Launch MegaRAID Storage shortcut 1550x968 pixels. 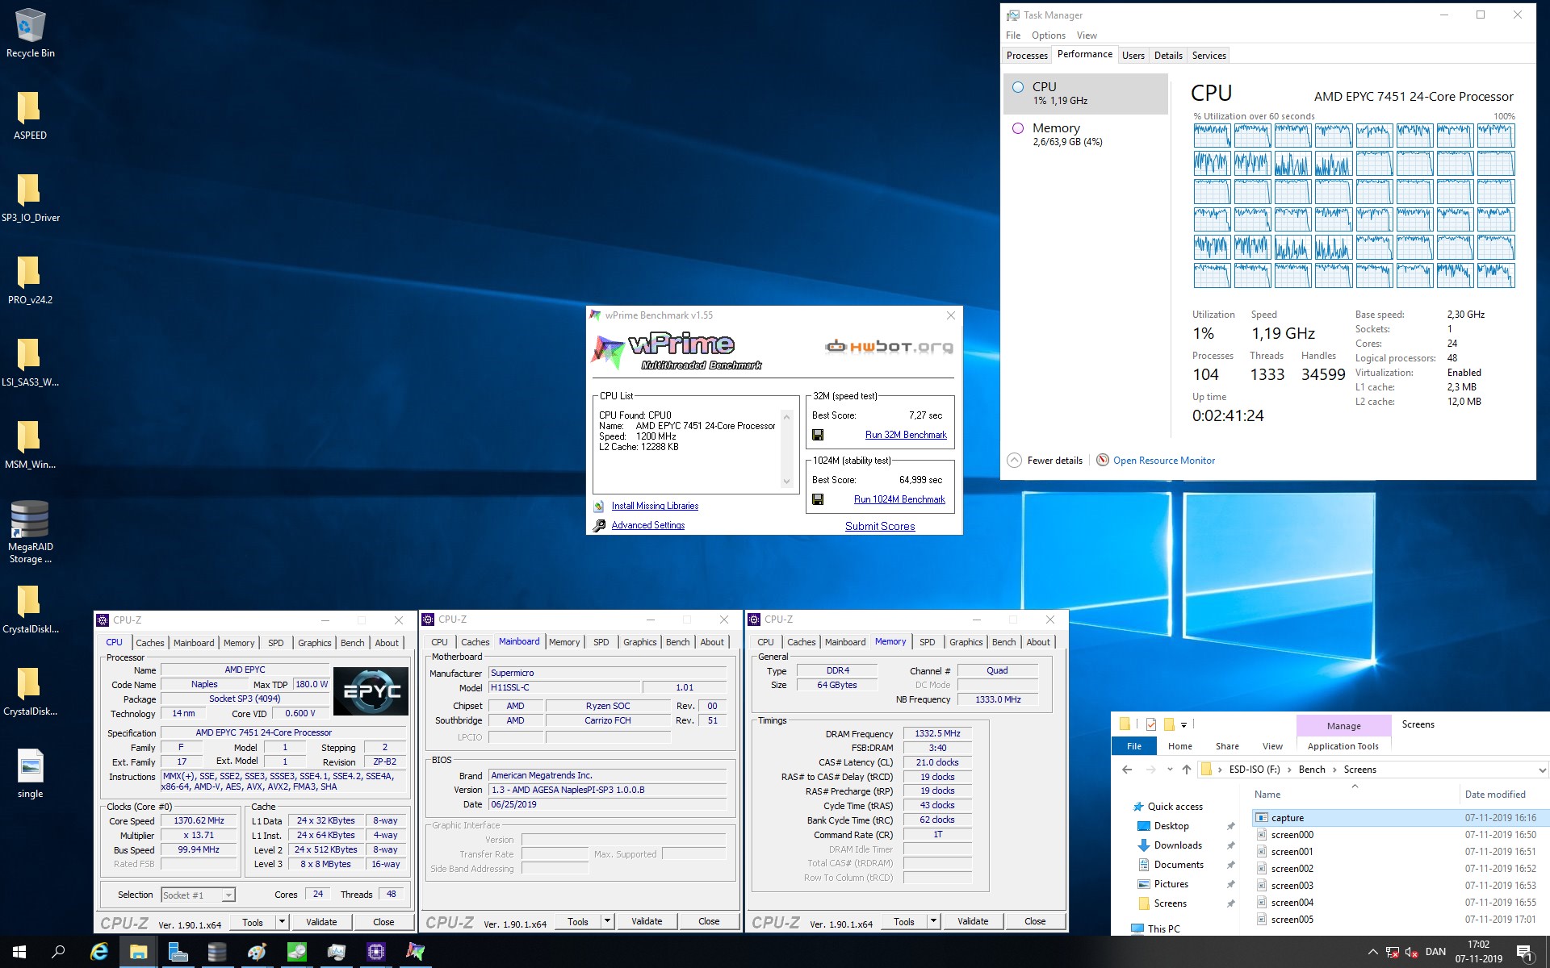30,531
